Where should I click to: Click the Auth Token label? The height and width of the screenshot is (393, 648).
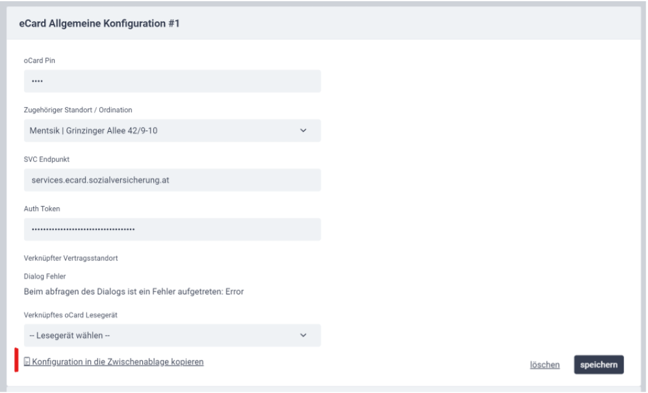point(42,208)
